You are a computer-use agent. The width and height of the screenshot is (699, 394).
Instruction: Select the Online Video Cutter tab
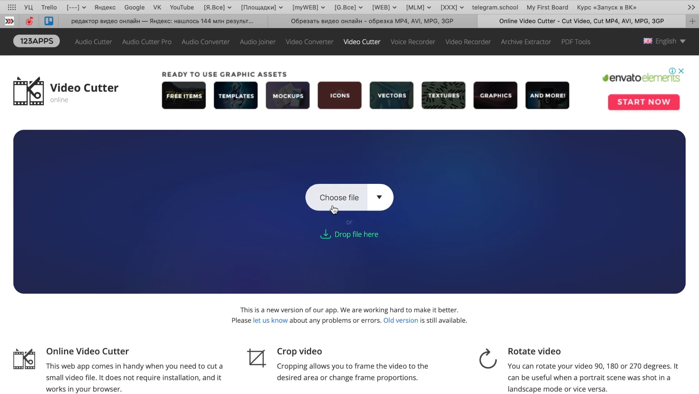[581, 21]
